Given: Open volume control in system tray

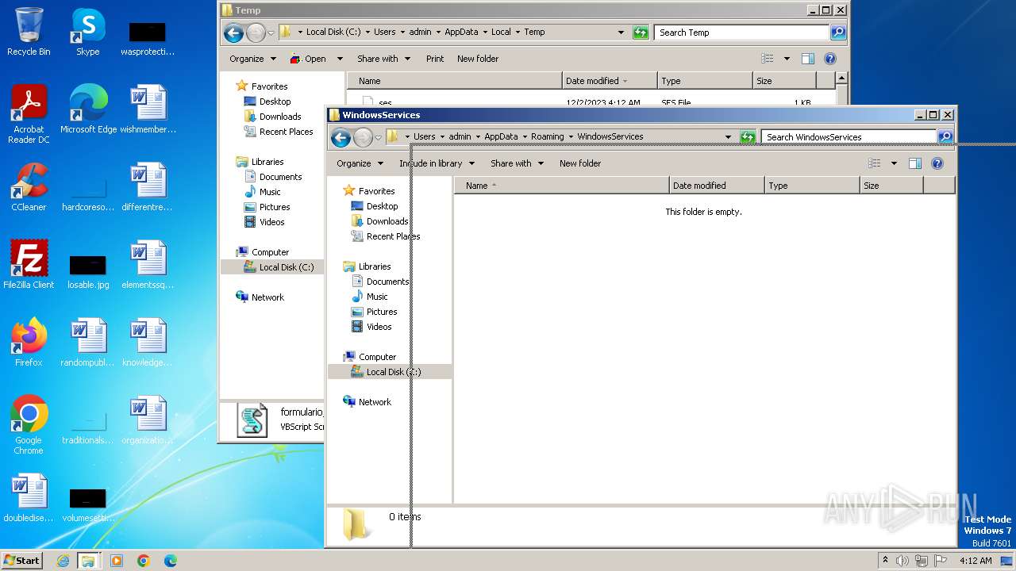Looking at the screenshot, I should click(902, 561).
